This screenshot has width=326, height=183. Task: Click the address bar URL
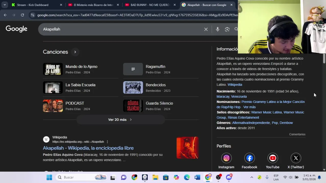(x=137, y=15)
